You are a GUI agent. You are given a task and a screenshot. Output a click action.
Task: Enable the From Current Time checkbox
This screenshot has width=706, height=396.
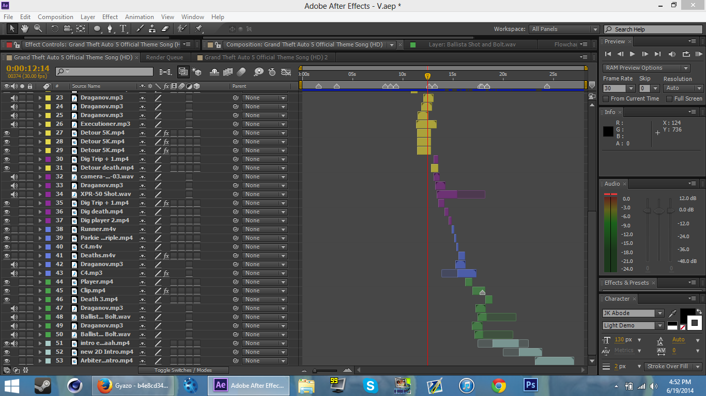606,98
